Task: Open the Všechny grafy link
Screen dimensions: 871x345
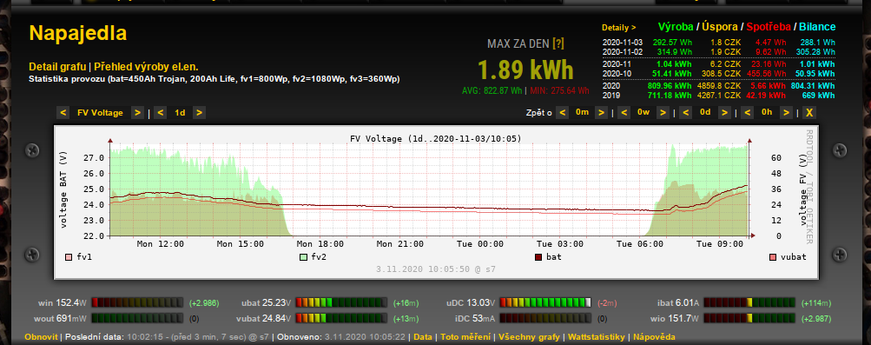Action: [x=530, y=337]
